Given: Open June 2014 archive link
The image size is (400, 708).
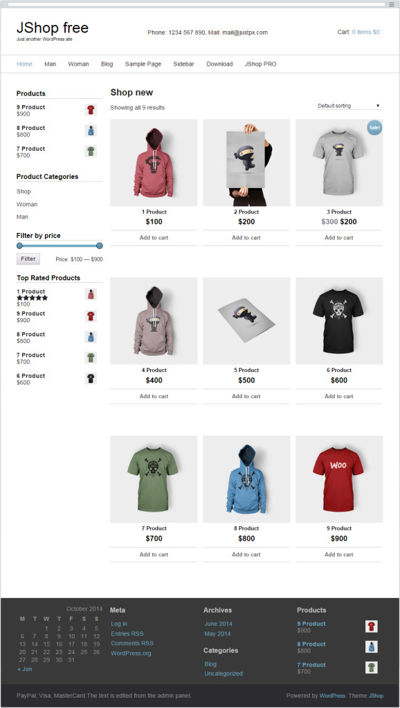Looking at the screenshot, I should click(x=218, y=624).
